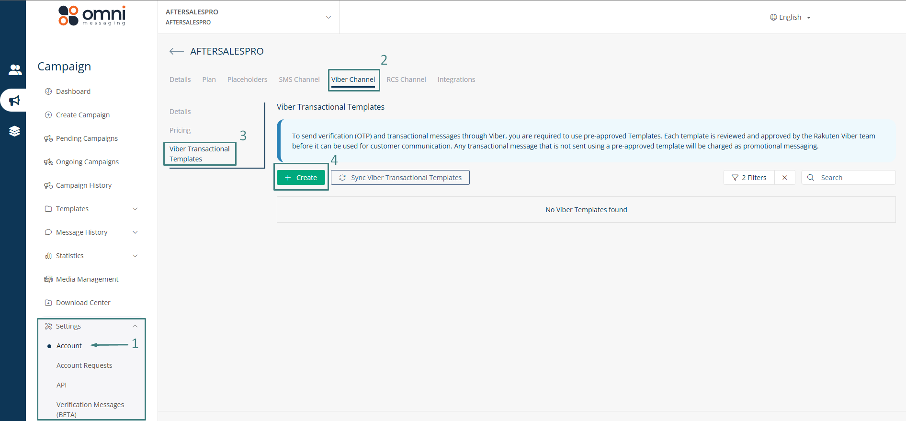Click the plus icon on the Create button
This screenshot has width=906, height=421.
pyautogui.click(x=288, y=178)
